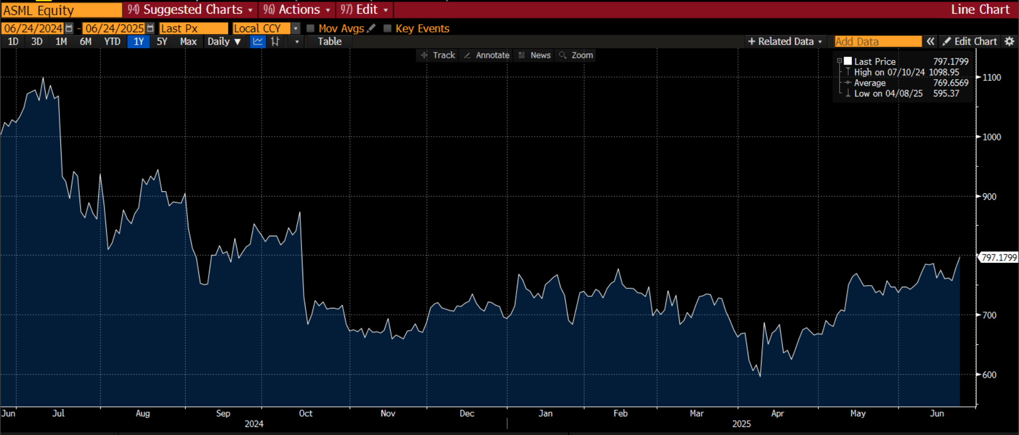Viewport: 1019px width, 435px height.
Task: Switch to the Table view
Action: point(330,41)
